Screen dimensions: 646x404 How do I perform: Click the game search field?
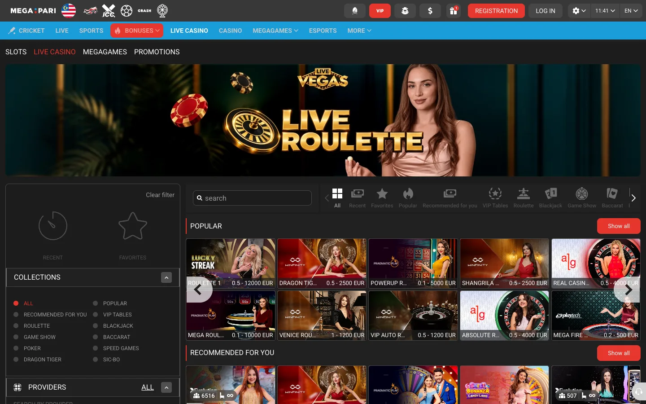tap(252, 198)
